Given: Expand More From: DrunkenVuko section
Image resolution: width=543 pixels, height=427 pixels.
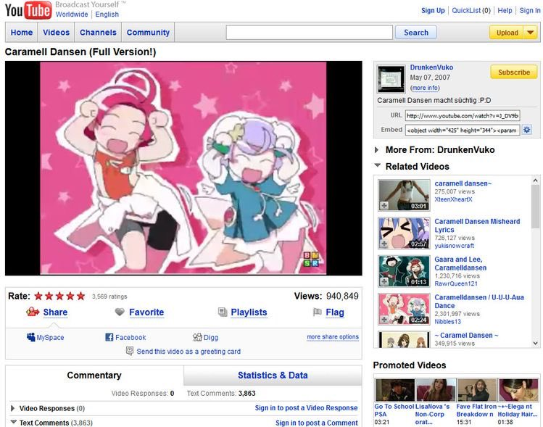Looking at the screenshot, I should (x=376, y=149).
